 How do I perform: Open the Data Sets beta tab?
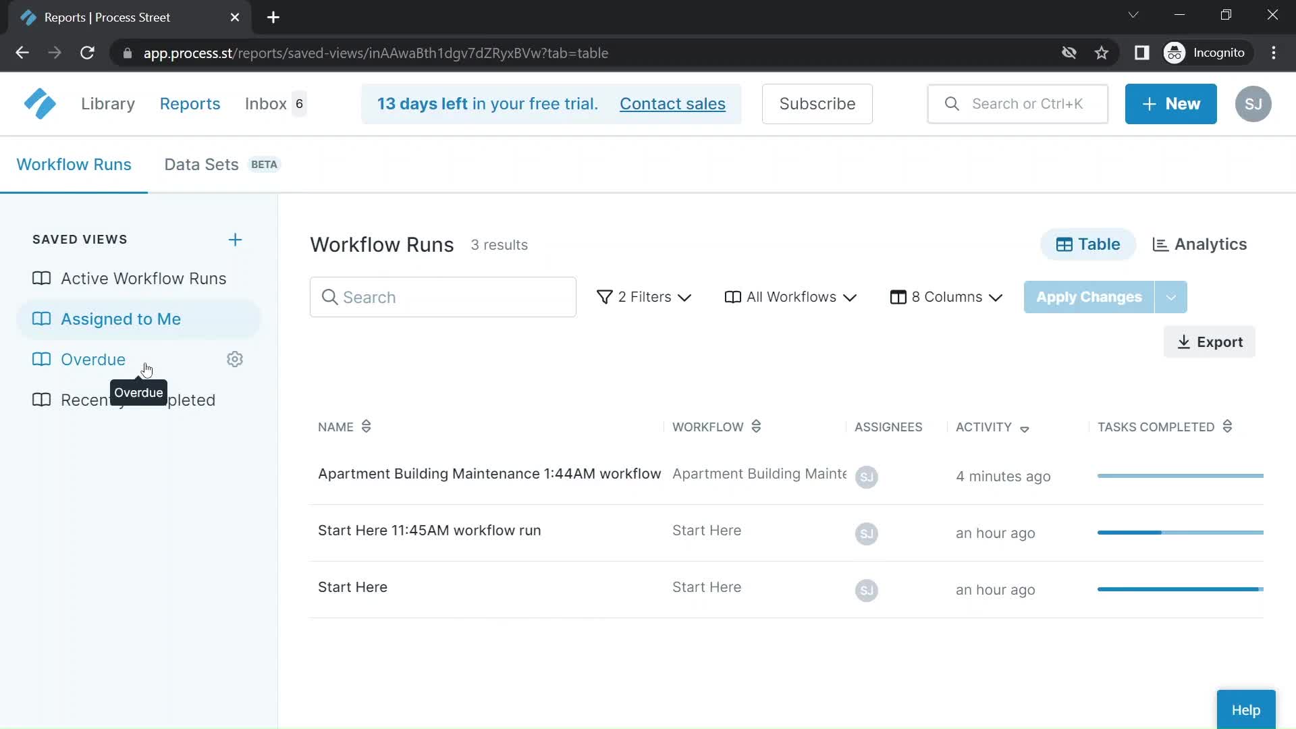[x=222, y=165]
